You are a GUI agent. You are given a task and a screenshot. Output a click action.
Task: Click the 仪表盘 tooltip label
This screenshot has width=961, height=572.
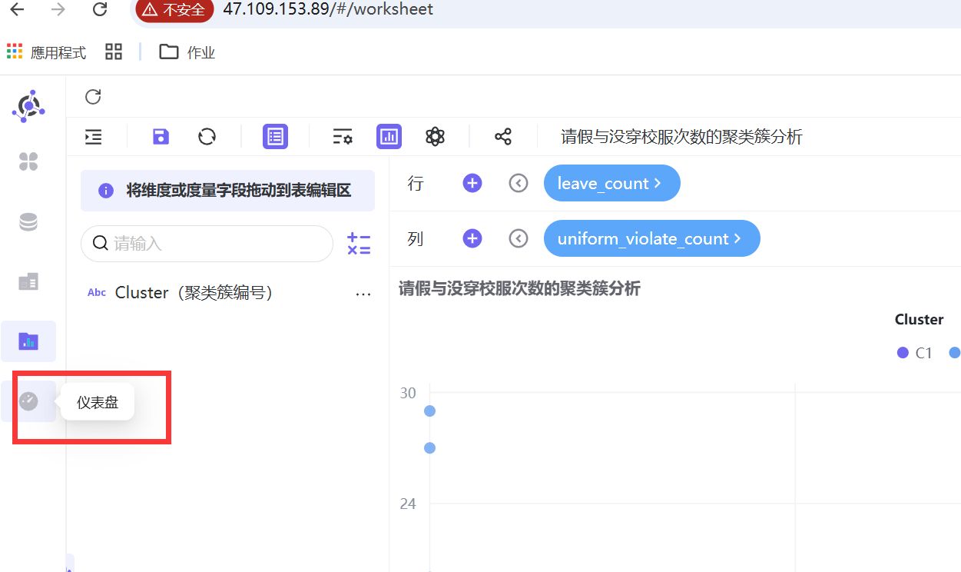(98, 402)
